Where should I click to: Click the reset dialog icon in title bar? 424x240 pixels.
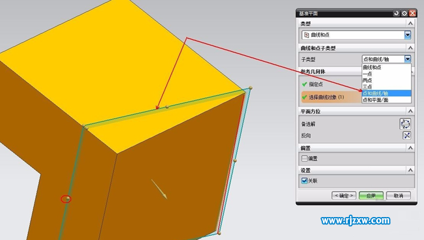click(x=396, y=13)
